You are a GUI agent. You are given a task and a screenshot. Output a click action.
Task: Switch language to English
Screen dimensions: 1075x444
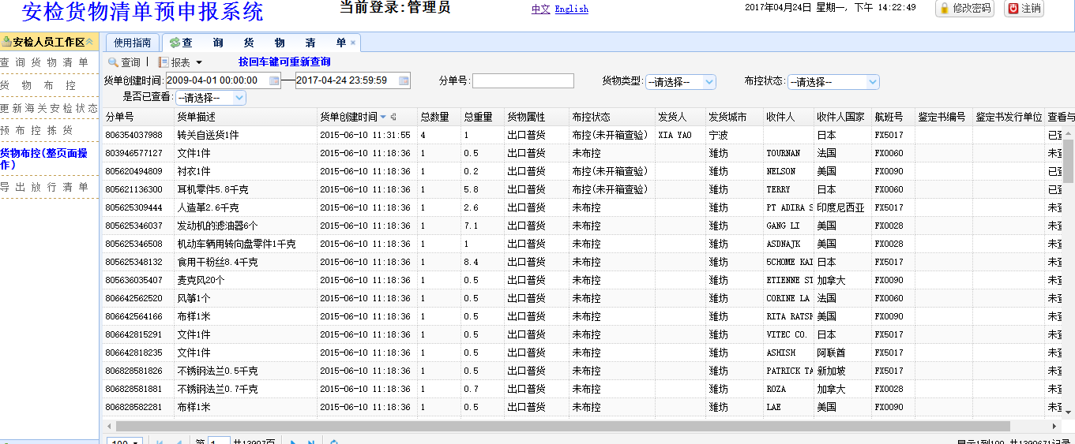571,9
